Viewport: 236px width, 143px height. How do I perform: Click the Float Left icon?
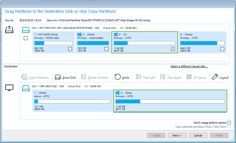point(138,77)
